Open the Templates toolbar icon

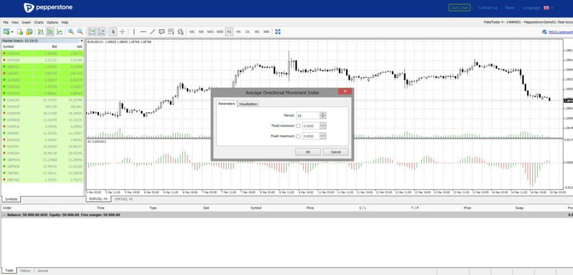coord(29,32)
